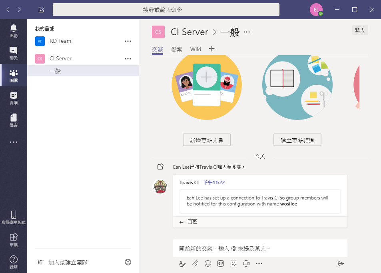Open the Format text icon in compose bar
This screenshot has width=381, height=273.
[x=182, y=263]
